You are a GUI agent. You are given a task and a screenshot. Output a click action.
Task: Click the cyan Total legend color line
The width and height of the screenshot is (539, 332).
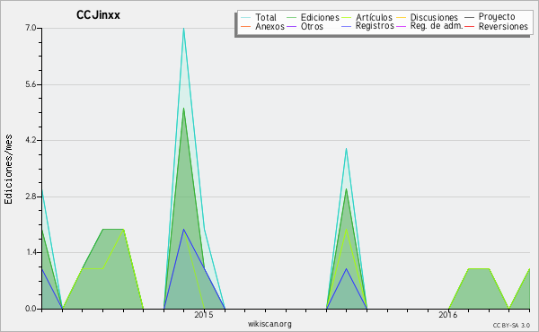[246, 17]
